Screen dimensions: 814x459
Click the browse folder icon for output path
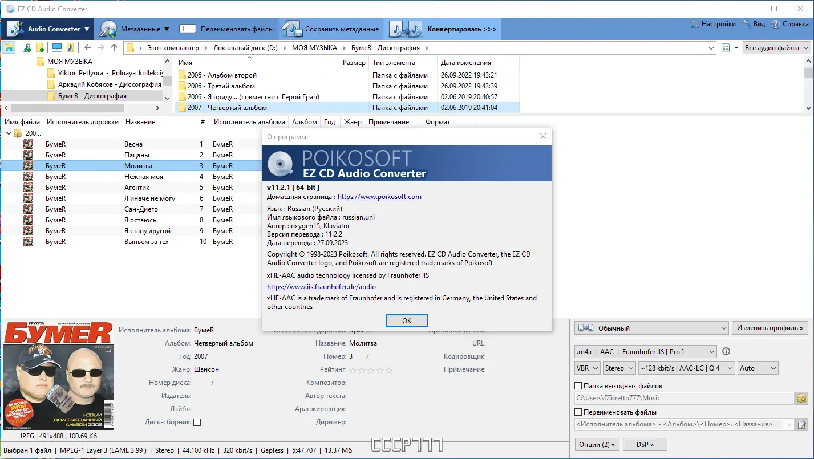pyautogui.click(x=801, y=397)
